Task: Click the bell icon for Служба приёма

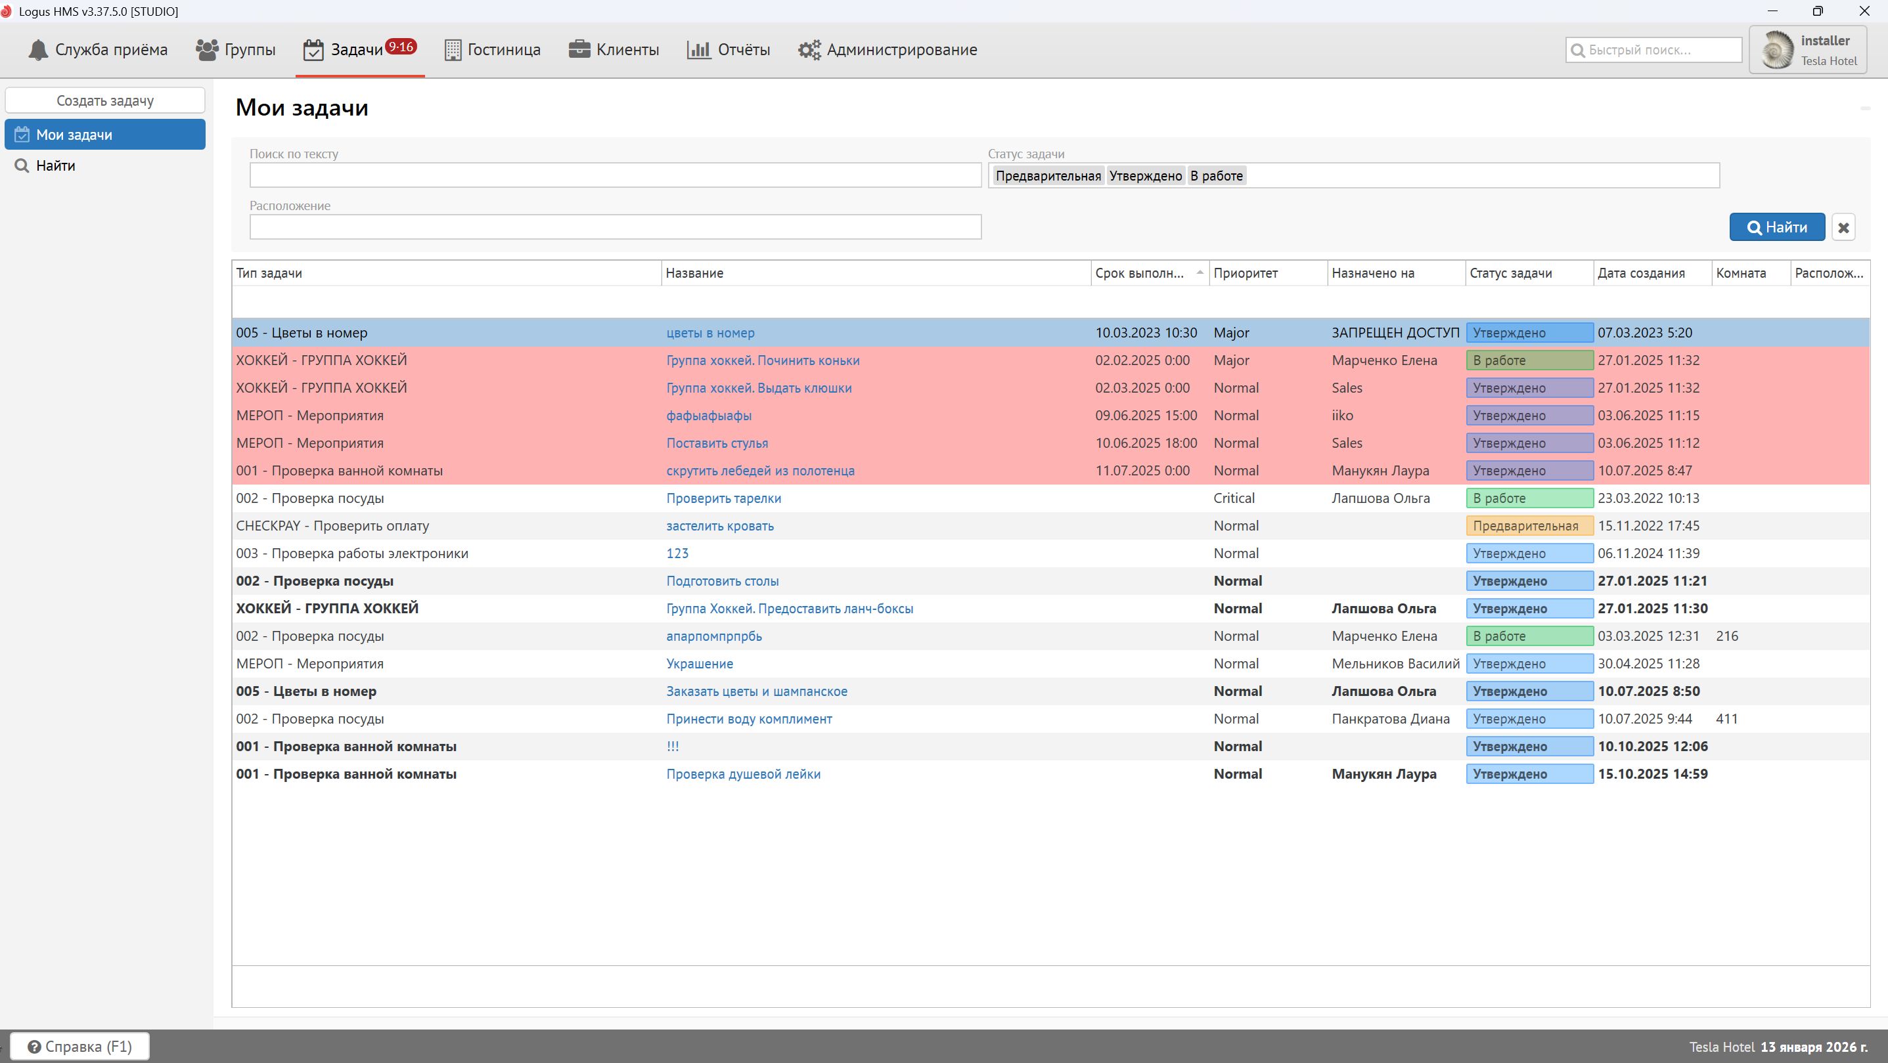Action: point(37,50)
